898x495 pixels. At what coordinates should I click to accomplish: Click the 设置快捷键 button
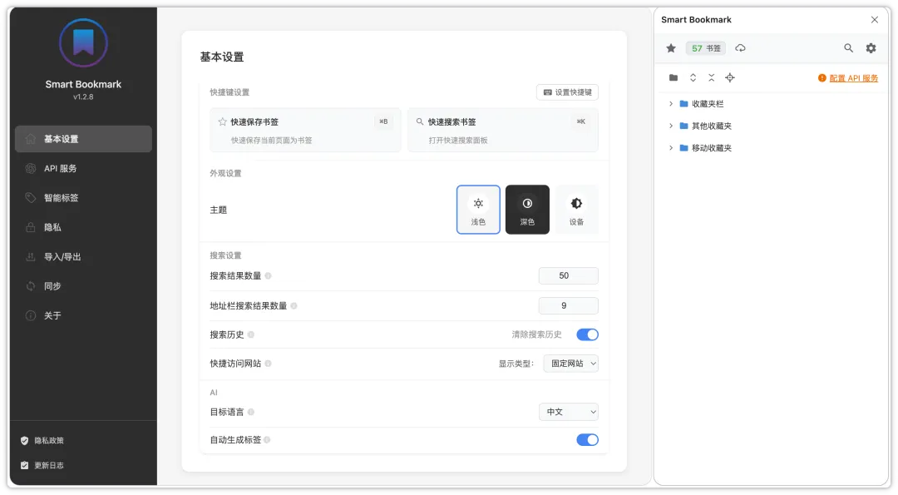tap(567, 92)
